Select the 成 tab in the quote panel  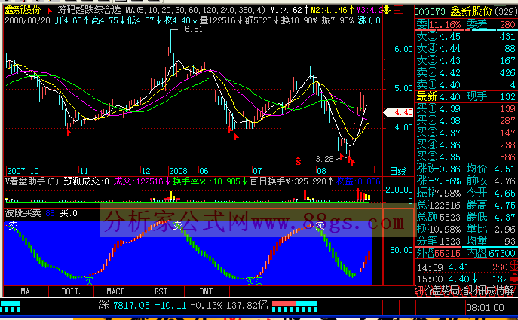coord(492,291)
